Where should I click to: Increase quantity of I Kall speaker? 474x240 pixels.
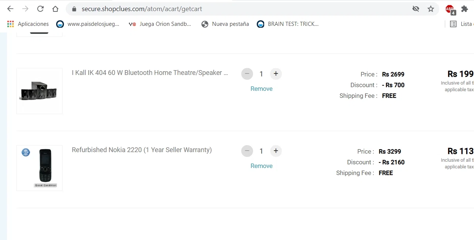click(x=276, y=74)
